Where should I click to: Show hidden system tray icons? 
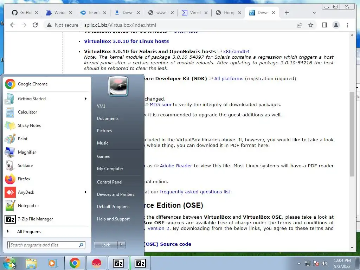(299, 263)
